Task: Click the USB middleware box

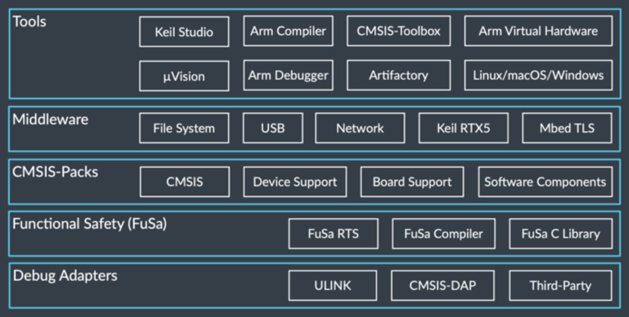Action: point(273,128)
